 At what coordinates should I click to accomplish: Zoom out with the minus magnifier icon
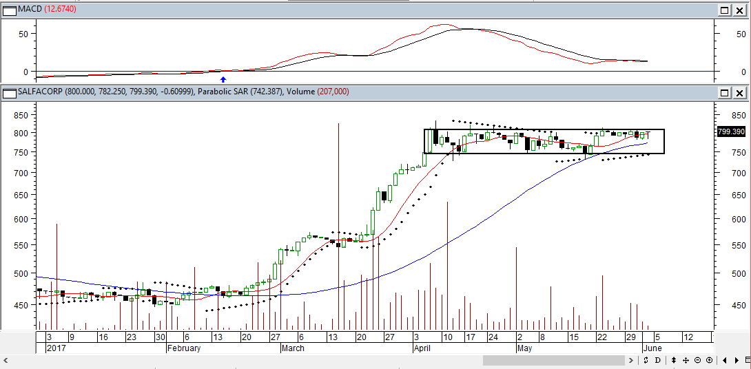click(x=697, y=360)
